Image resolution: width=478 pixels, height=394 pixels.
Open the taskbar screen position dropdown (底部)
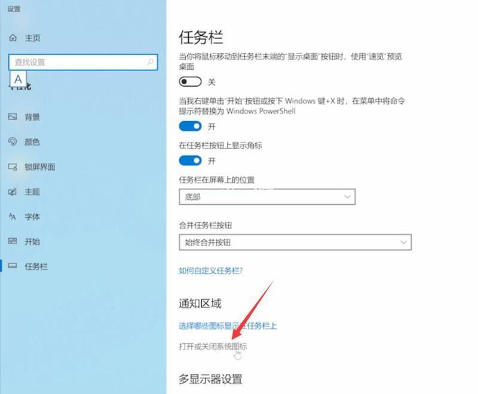(x=267, y=196)
